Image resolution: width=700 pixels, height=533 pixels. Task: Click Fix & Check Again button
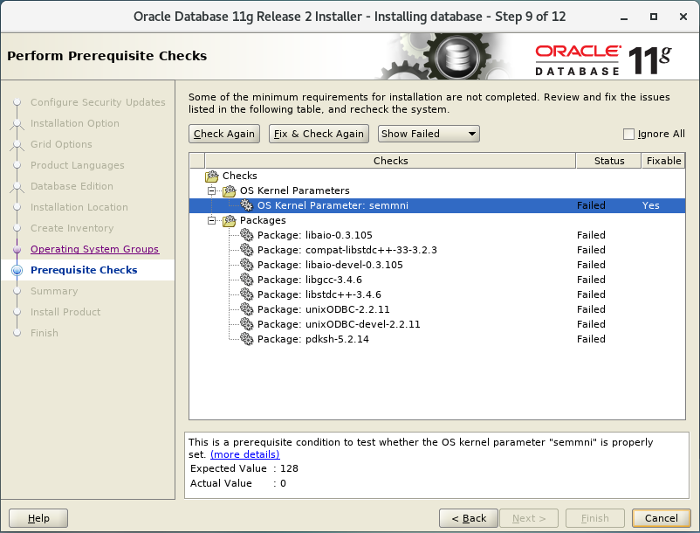319,134
